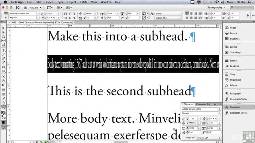Open Language dropdown in Character panel
Image resolution: width=255 pixels, height=143 pixels.
(x=209, y=138)
